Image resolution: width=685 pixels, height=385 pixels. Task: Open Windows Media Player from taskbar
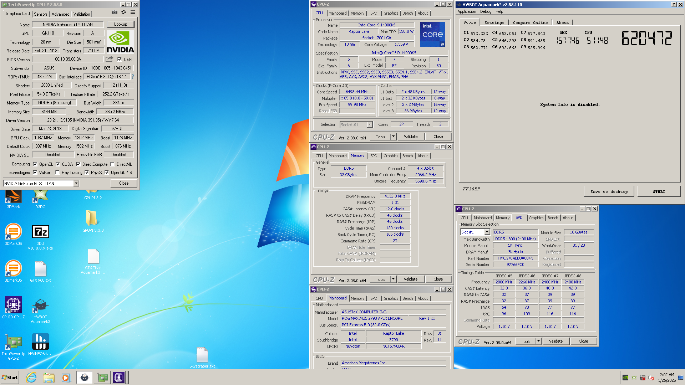66,378
